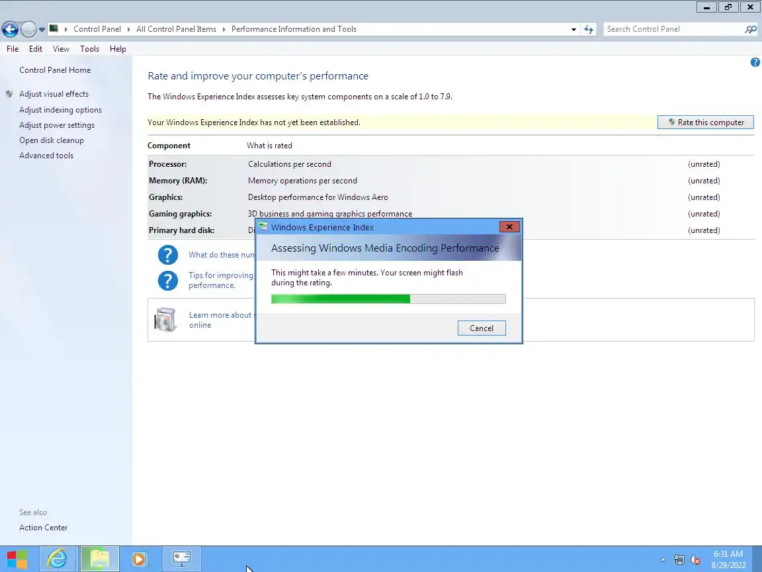
Task: Click the taskbar clock showing 6:31 AM
Action: [x=728, y=559]
